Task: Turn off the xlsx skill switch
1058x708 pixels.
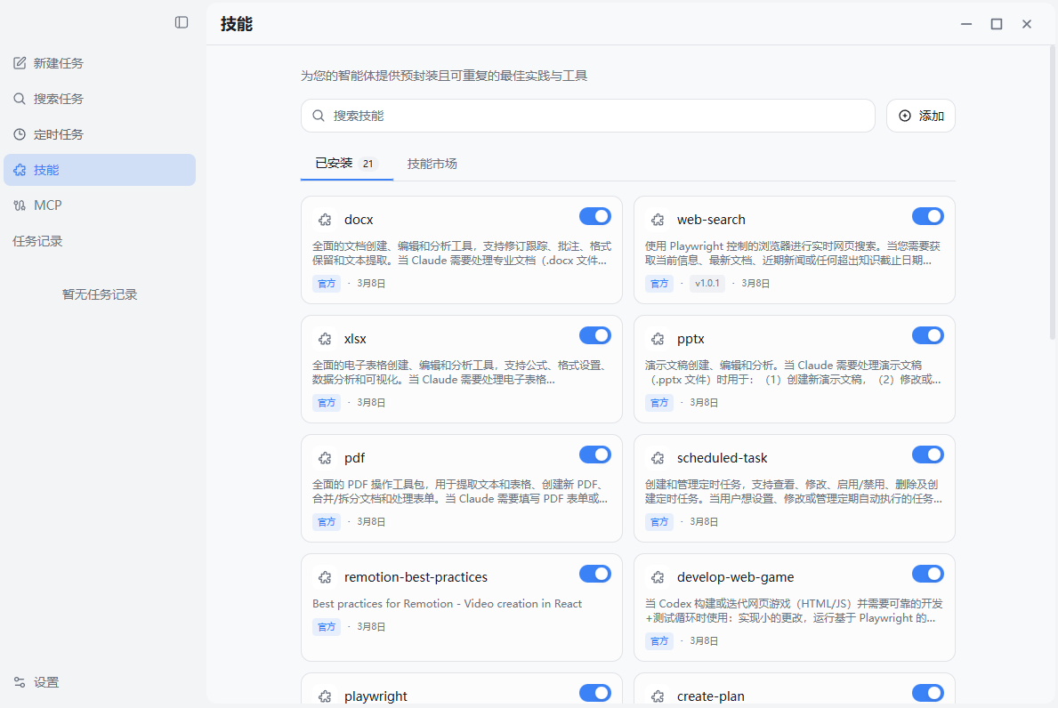Action: pos(594,335)
